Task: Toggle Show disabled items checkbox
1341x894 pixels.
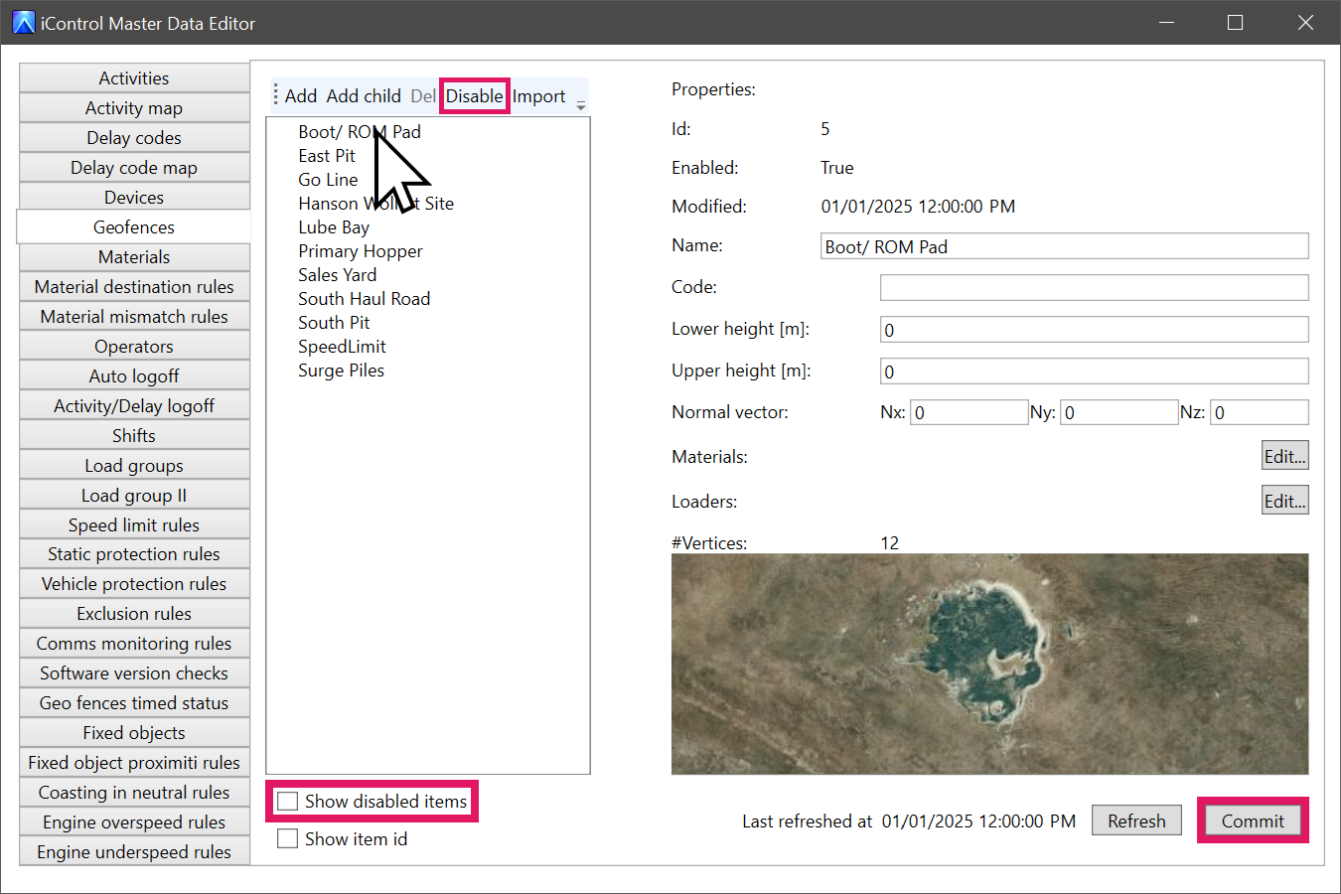Action: [x=288, y=802]
